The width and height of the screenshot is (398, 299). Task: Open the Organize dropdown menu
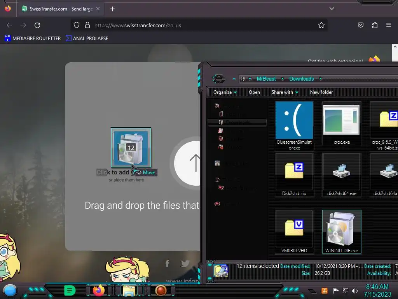(225, 92)
